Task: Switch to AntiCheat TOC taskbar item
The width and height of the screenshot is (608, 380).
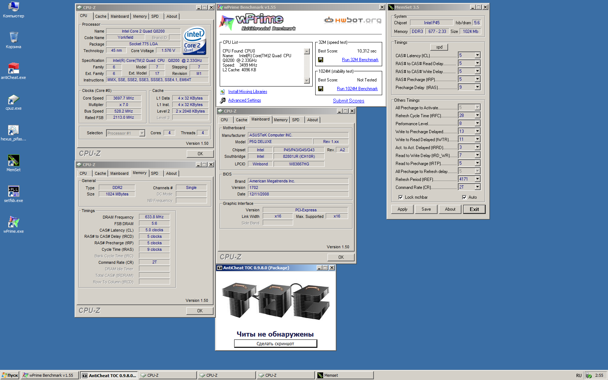Action: point(109,375)
